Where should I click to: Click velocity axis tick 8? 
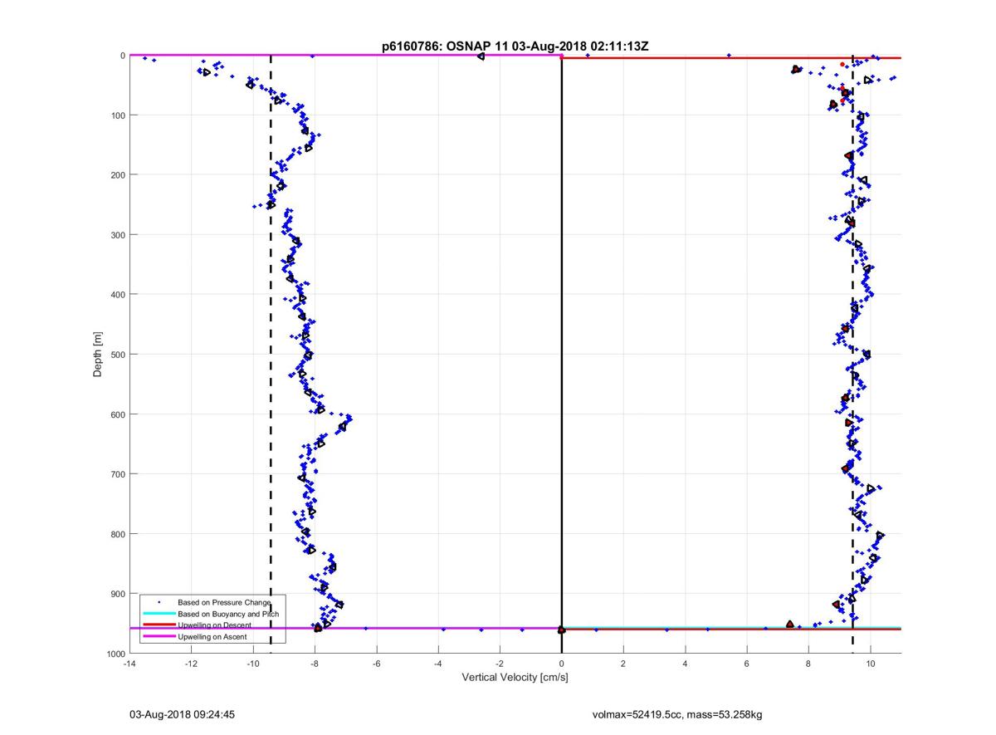click(x=808, y=664)
